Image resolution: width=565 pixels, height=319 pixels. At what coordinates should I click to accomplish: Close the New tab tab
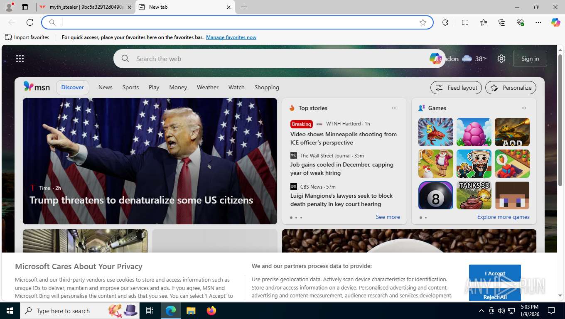point(229,7)
